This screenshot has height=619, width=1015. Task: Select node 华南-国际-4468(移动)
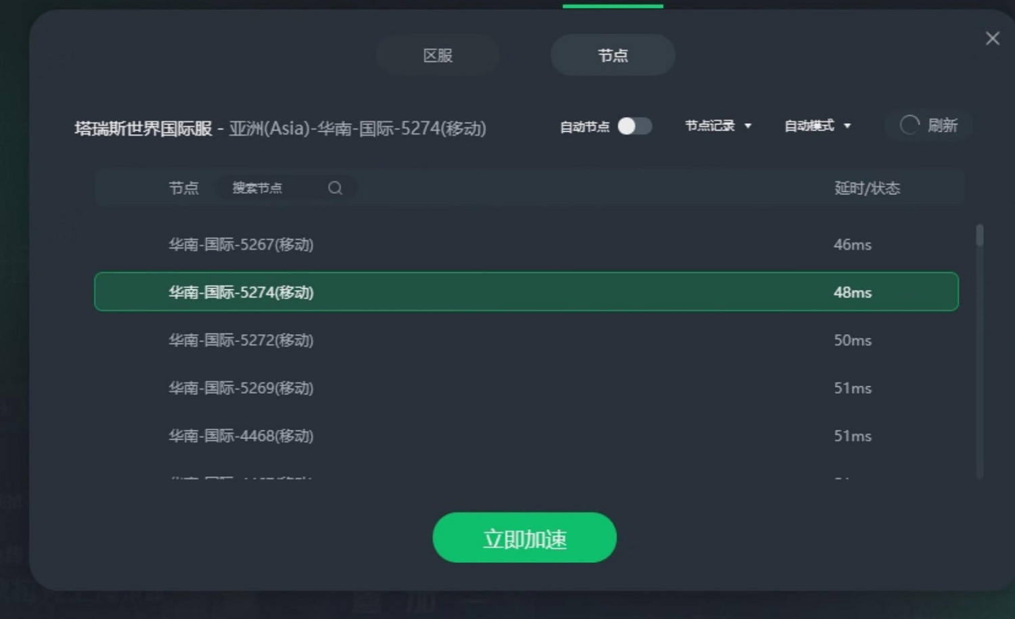(x=526, y=436)
